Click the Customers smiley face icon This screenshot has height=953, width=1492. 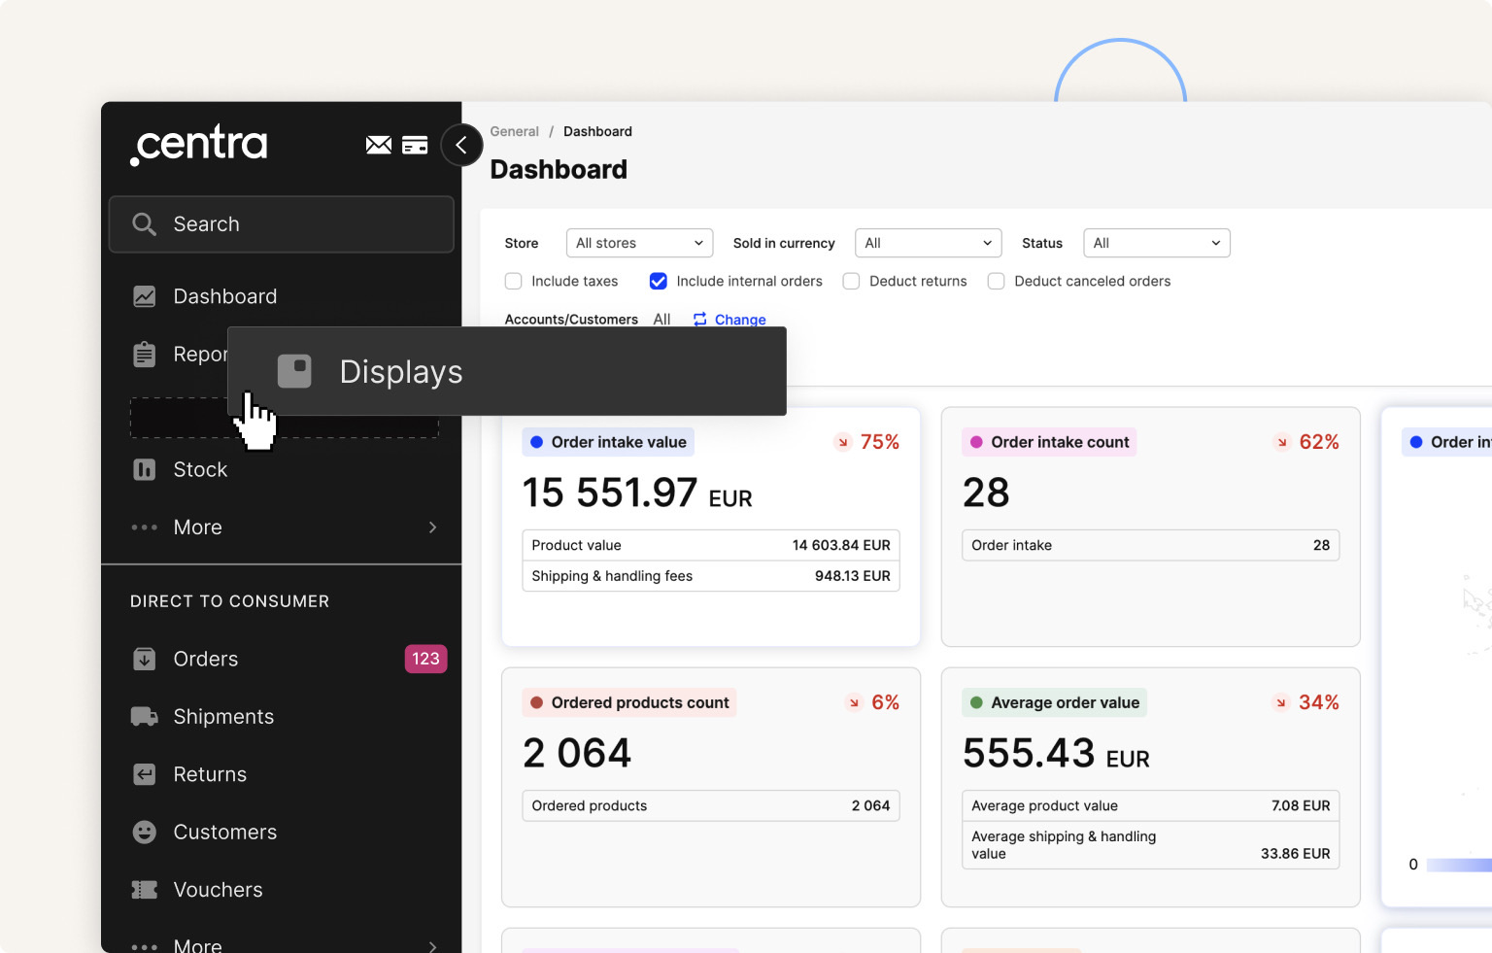point(144,833)
